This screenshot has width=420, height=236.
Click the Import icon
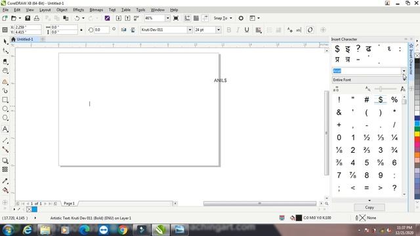coord(119,18)
